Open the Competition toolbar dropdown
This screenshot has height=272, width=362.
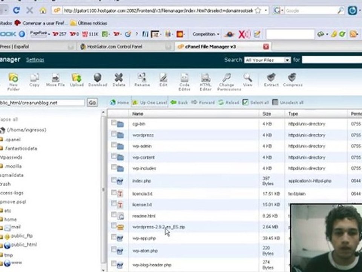206,34
